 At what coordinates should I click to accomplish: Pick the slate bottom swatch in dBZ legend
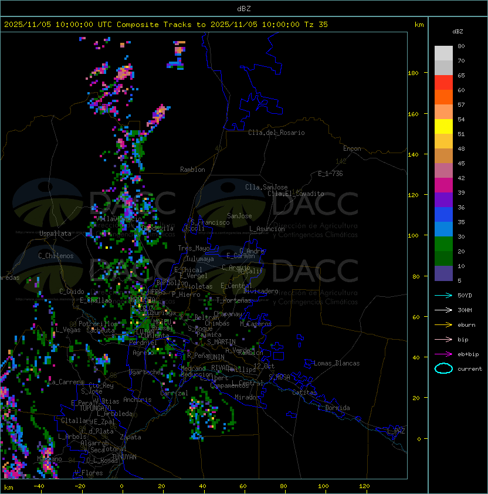coord(443,273)
